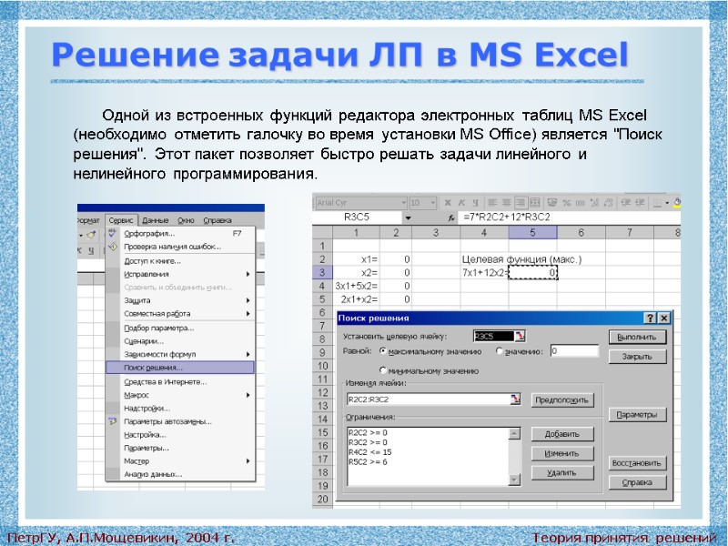Viewport: 728px width, 546px height.
Task: Open the Arial Cyr font dropdown
Action: point(403,203)
